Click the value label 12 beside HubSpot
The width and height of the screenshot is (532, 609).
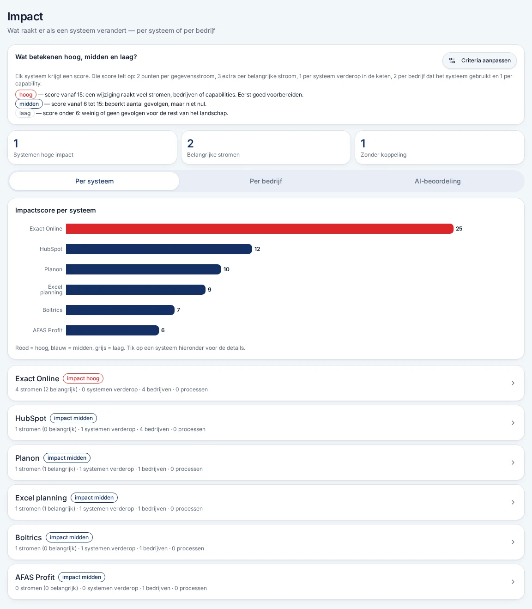[257, 249]
